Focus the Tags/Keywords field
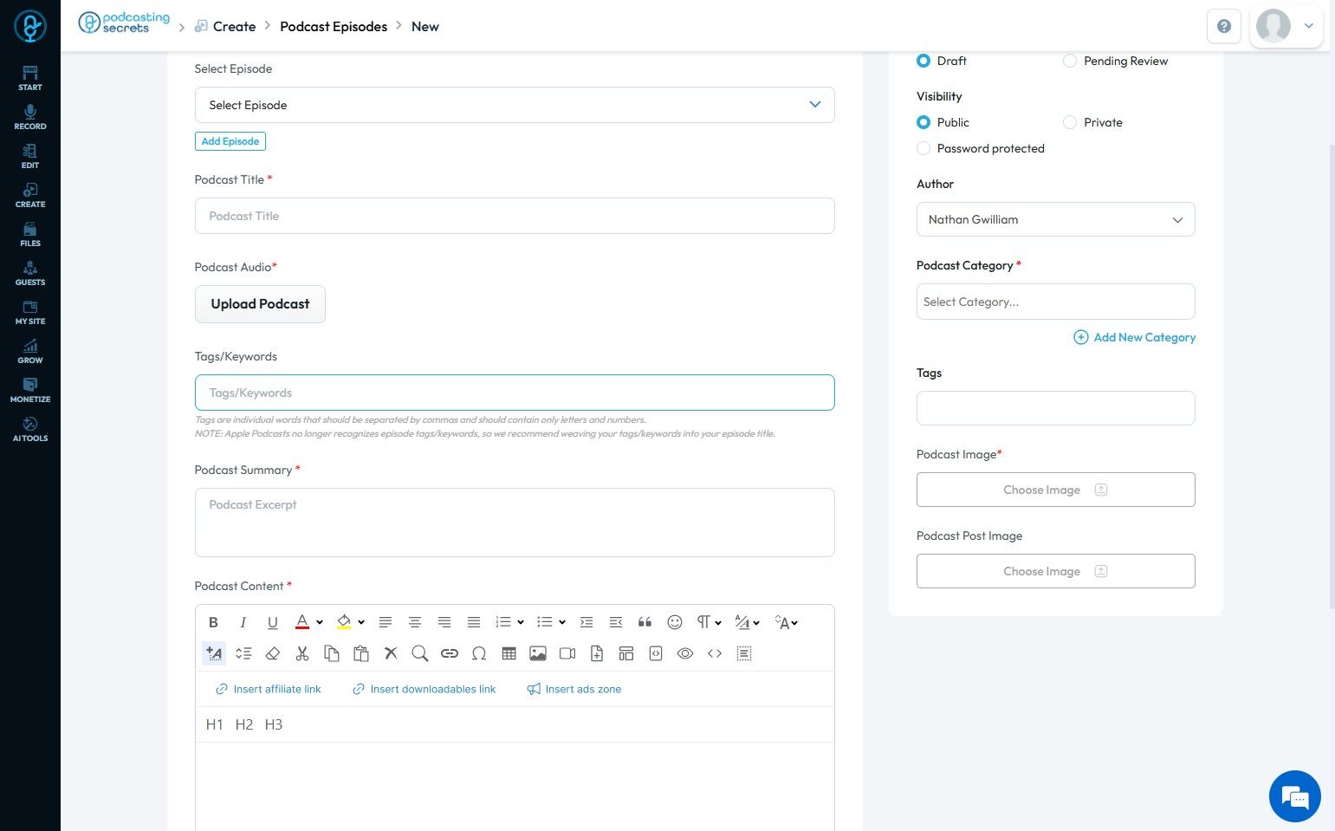Image resolution: width=1335 pixels, height=831 pixels. pos(515,393)
